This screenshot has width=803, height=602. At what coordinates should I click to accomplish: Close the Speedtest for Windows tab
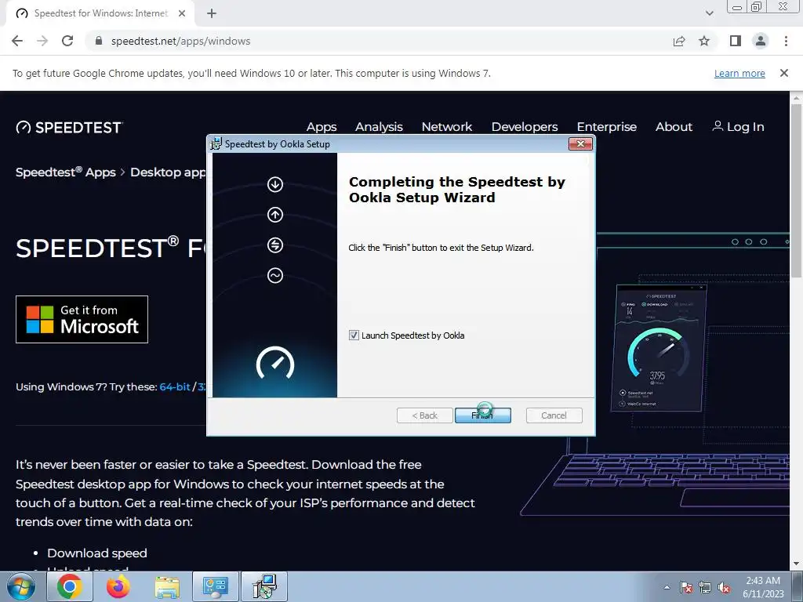[x=182, y=13]
